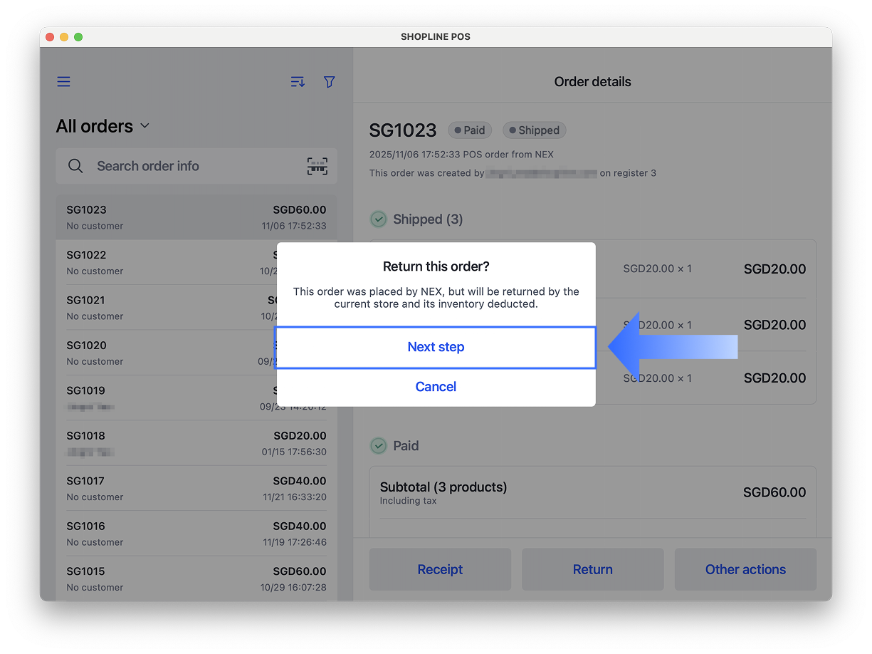Open Other actions
Screen dimensions: 872x654
pyautogui.click(x=745, y=569)
